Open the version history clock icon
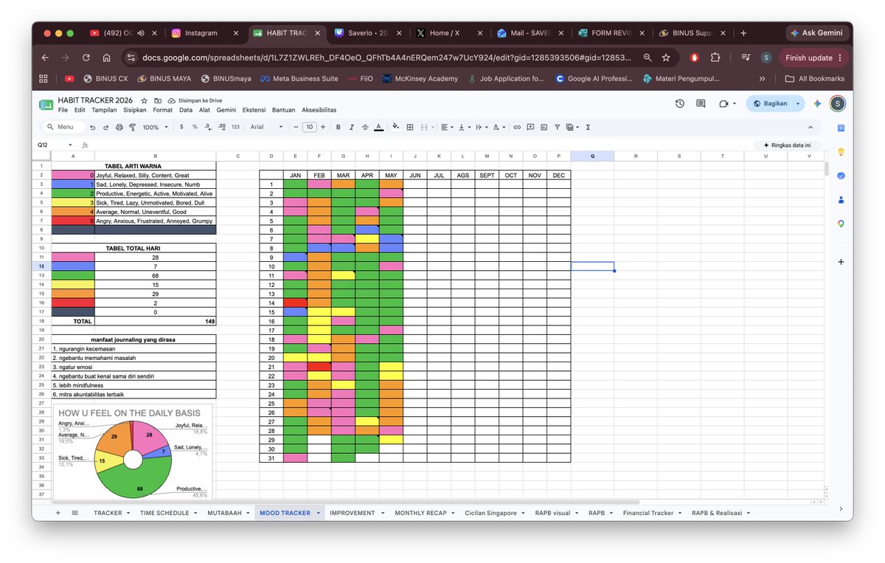 679,104
